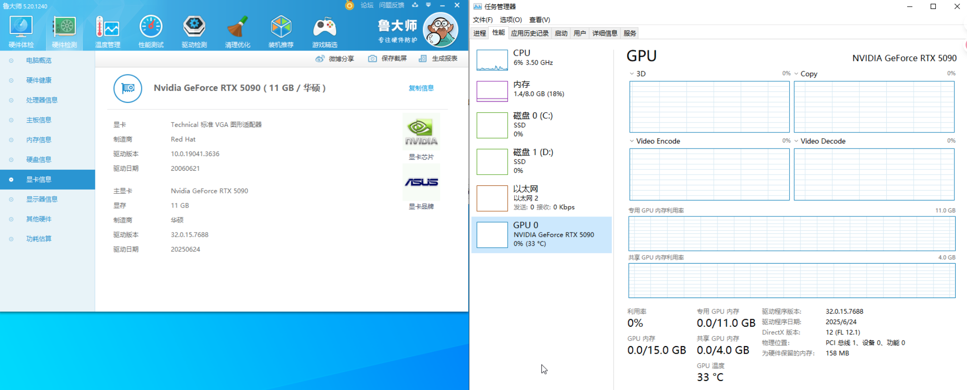The height and width of the screenshot is (390, 967).
Task: Open the Copy engine graph dropdown
Action: tap(797, 74)
